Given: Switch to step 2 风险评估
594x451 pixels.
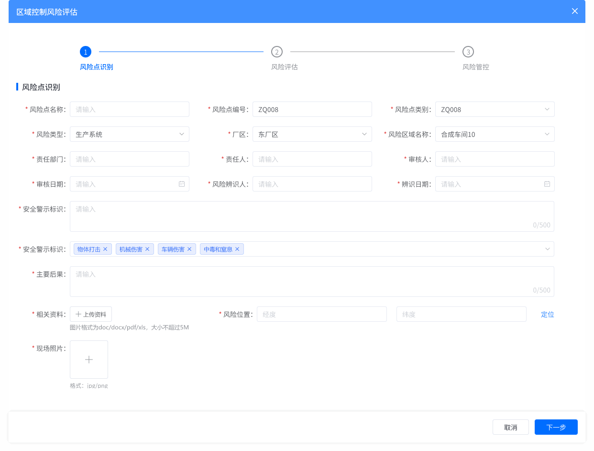Looking at the screenshot, I should [276, 52].
